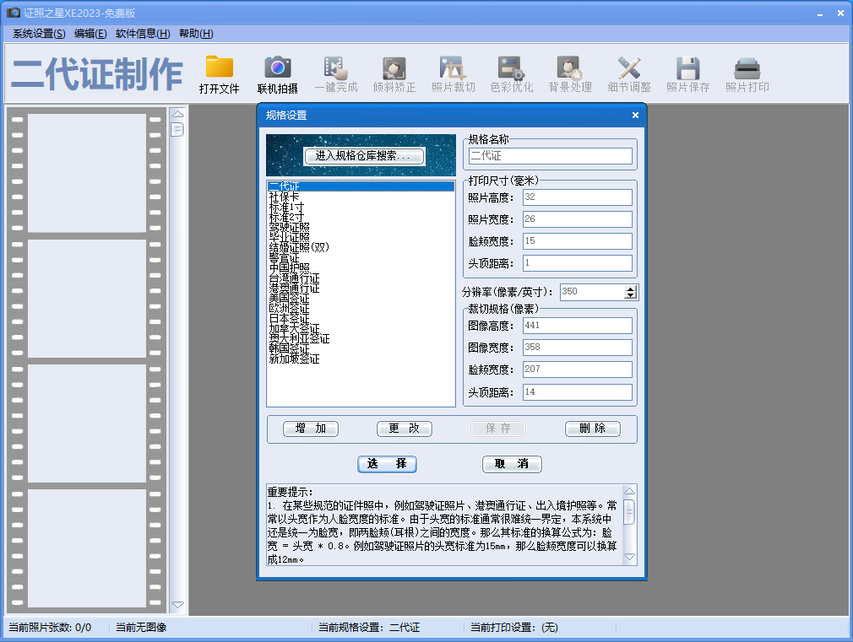The height and width of the screenshot is (642, 853).
Task: Click the 删除 button
Action: point(592,429)
